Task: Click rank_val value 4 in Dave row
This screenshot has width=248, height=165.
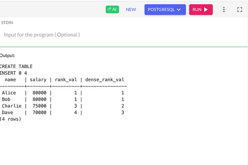Action: (x=76, y=113)
